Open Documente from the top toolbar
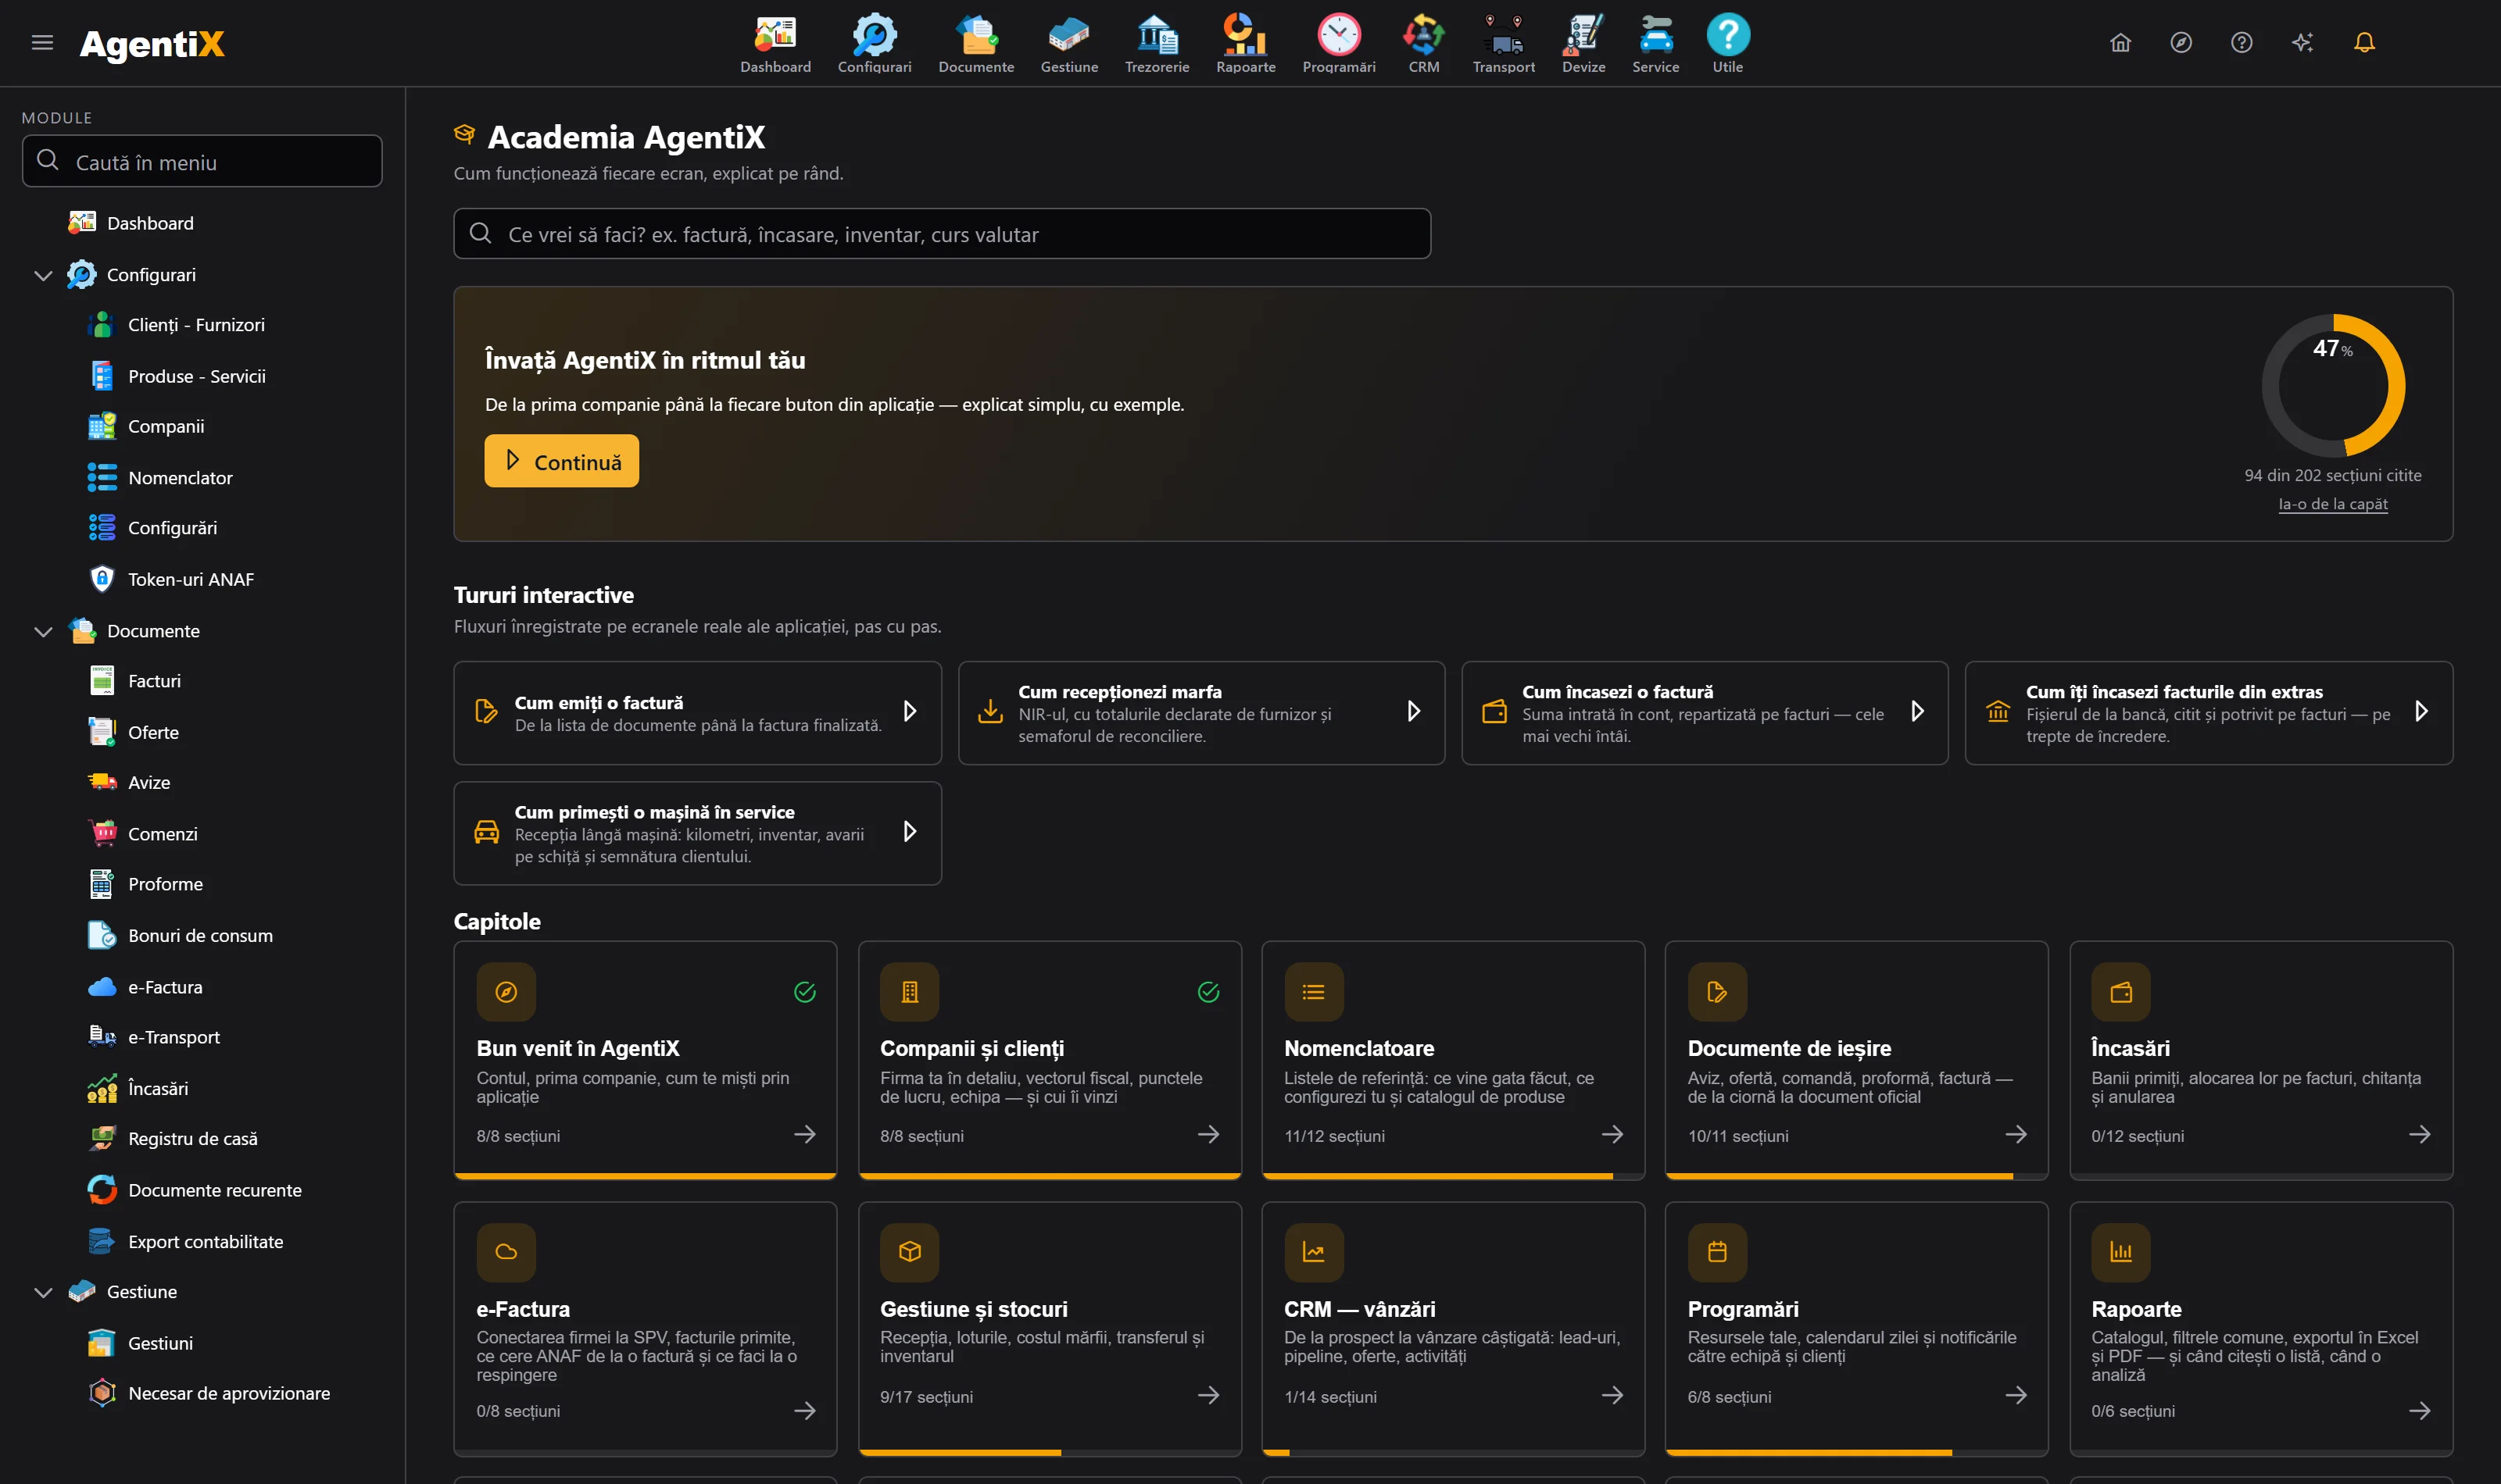The height and width of the screenshot is (1484, 2501). click(x=976, y=44)
